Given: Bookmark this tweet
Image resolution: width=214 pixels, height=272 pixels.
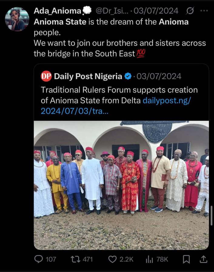Looking at the screenshot, I should [x=186, y=259].
